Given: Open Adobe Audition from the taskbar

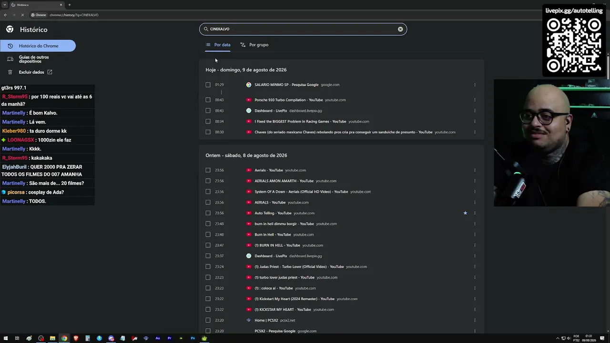Looking at the screenshot, I should [x=158, y=338].
